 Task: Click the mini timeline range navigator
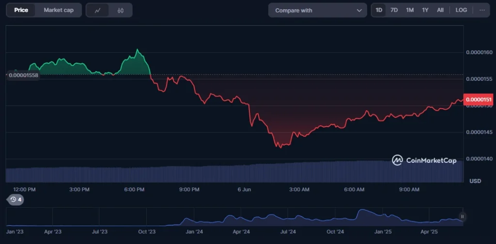232,217
